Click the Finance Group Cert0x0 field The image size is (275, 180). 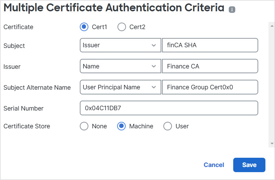[x=210, y=87]
